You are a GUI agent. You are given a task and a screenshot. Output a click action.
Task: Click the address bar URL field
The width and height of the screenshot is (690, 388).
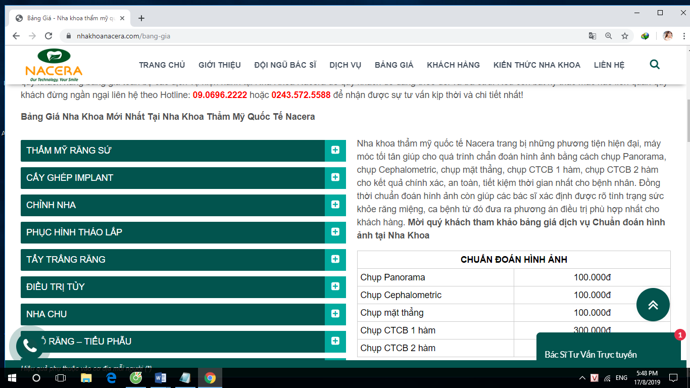[x=303, y=36]
